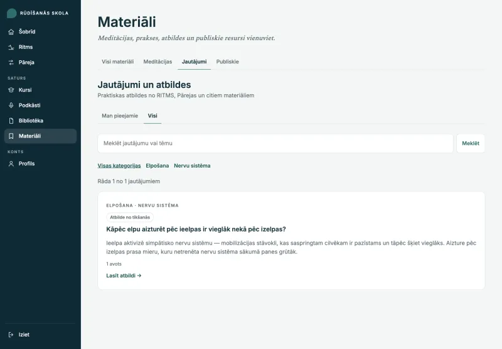Click the Atbilde no tikšanās badge

pos(130,217)
